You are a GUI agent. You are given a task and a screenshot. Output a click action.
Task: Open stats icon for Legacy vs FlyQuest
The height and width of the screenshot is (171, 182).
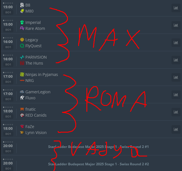pyautogui.click(x=176, y=43)
